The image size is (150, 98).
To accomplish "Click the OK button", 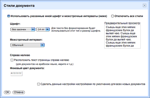I will 7,92.
